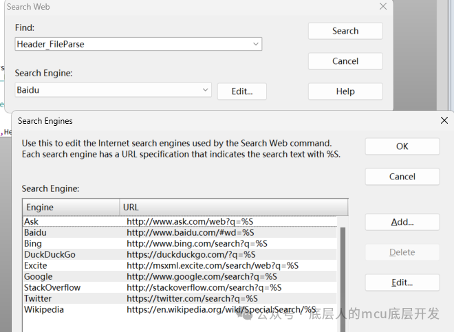Select the Bing engine row
This screenshot has width=454, height=332.
[x=33, y=243]
